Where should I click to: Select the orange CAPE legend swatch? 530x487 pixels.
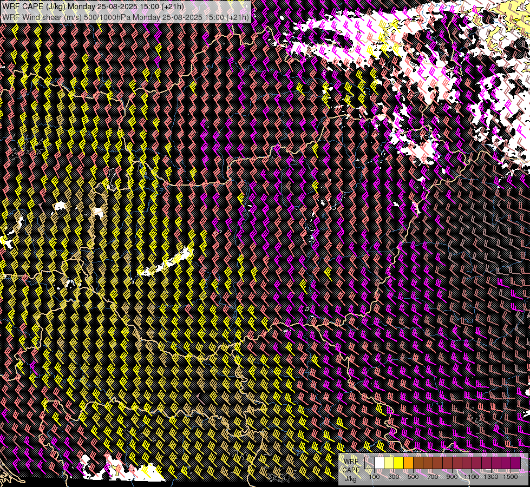pos(408,463)
